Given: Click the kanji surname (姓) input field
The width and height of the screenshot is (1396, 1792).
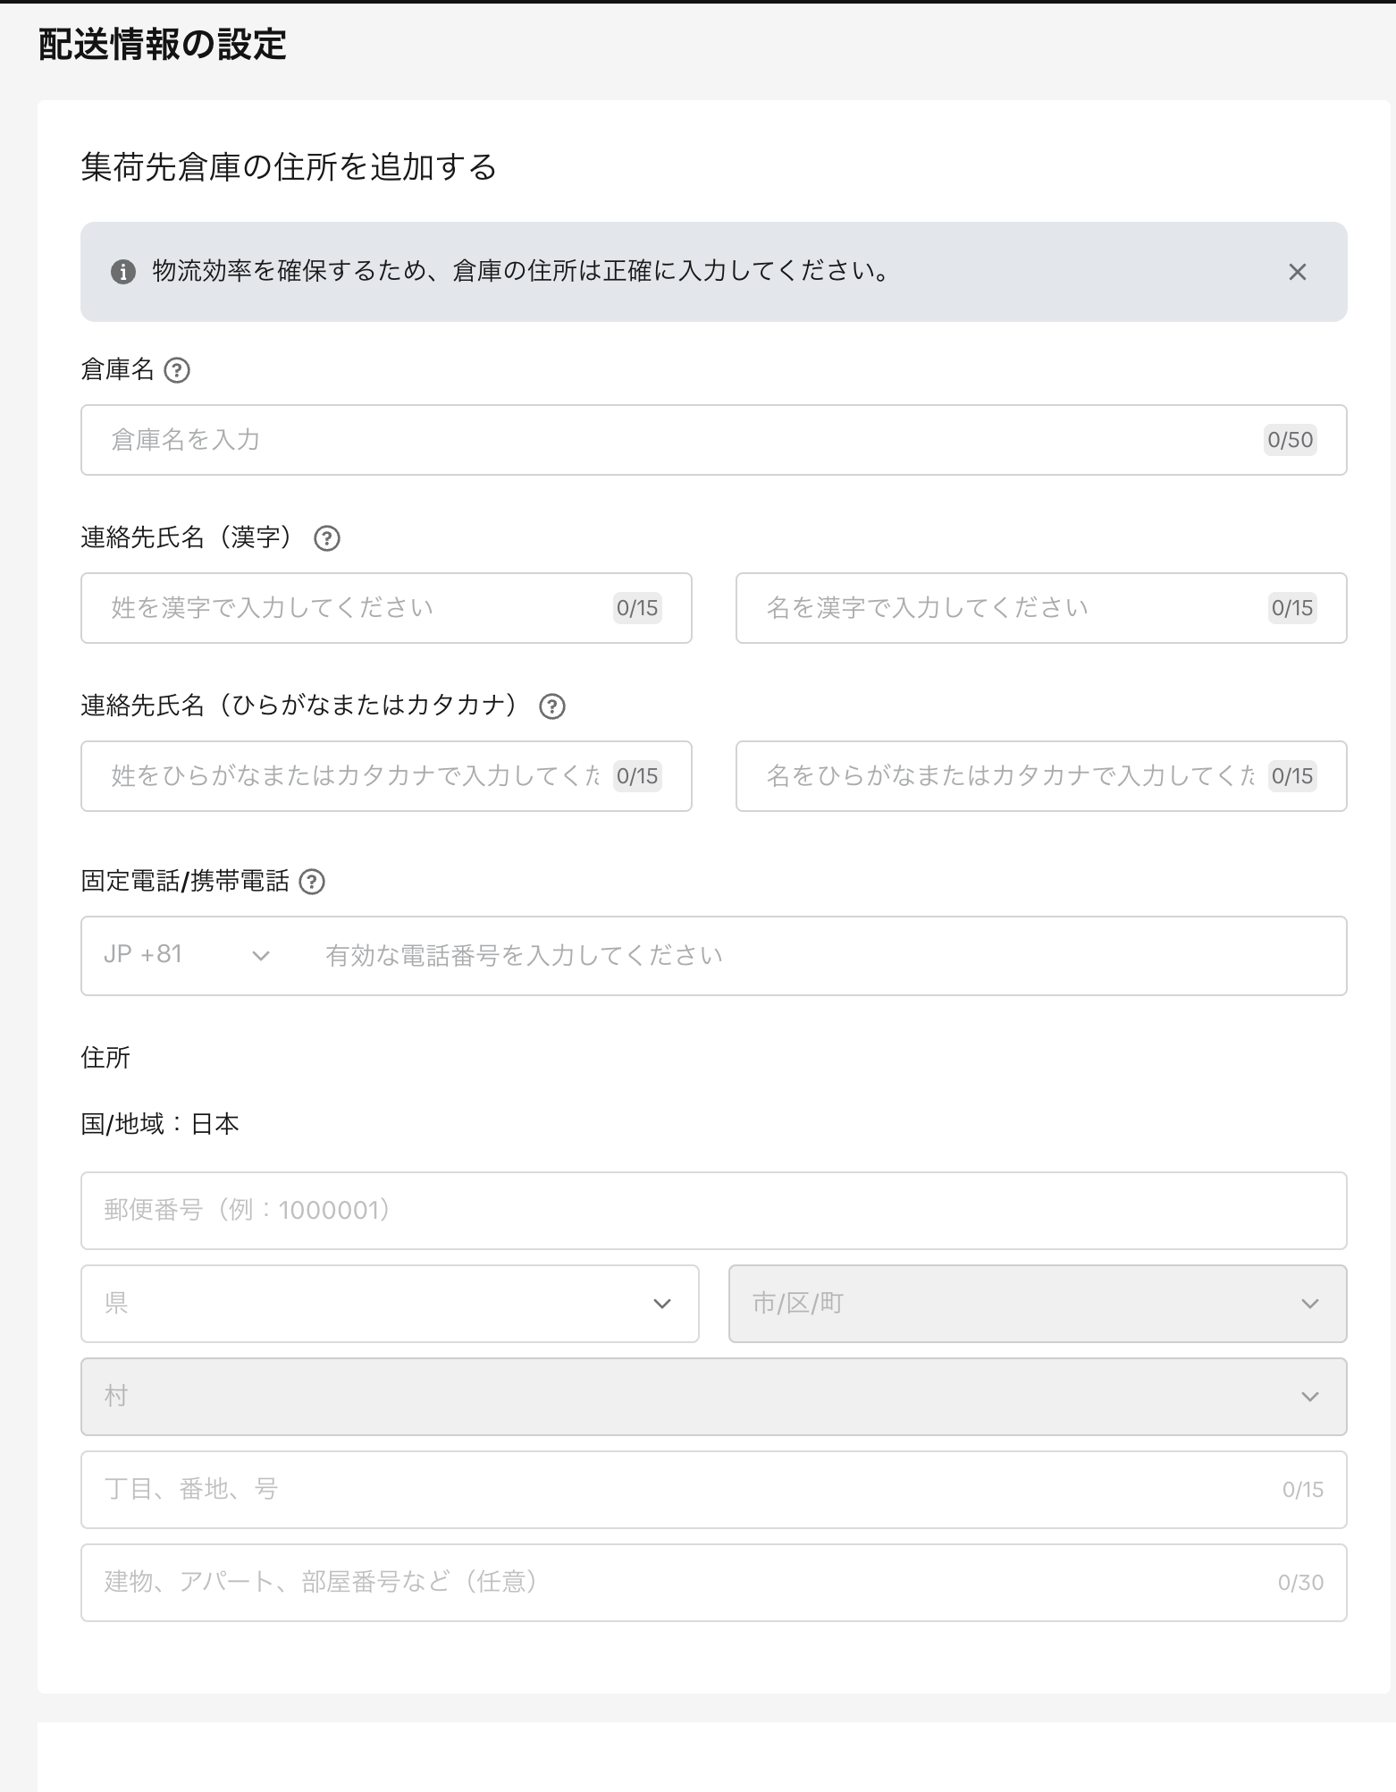Looking at the screenshot, I should coord(357,608).
